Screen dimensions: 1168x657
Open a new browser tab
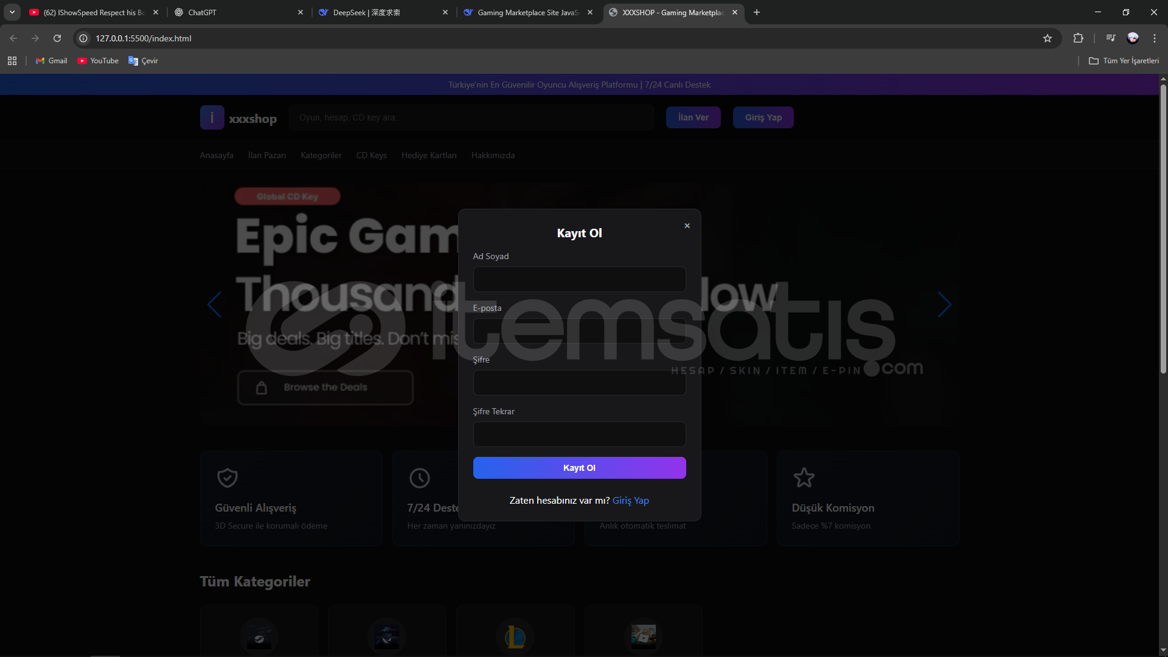coord(756,12)
